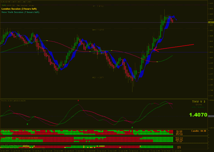214x152 pixels.
Task: Click the London Session hours-left label
Action: pos(19,9)
